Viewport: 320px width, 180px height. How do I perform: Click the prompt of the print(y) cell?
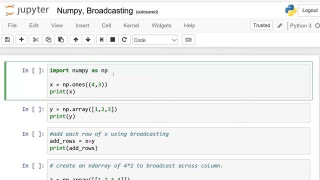click(x=33, y=109)
